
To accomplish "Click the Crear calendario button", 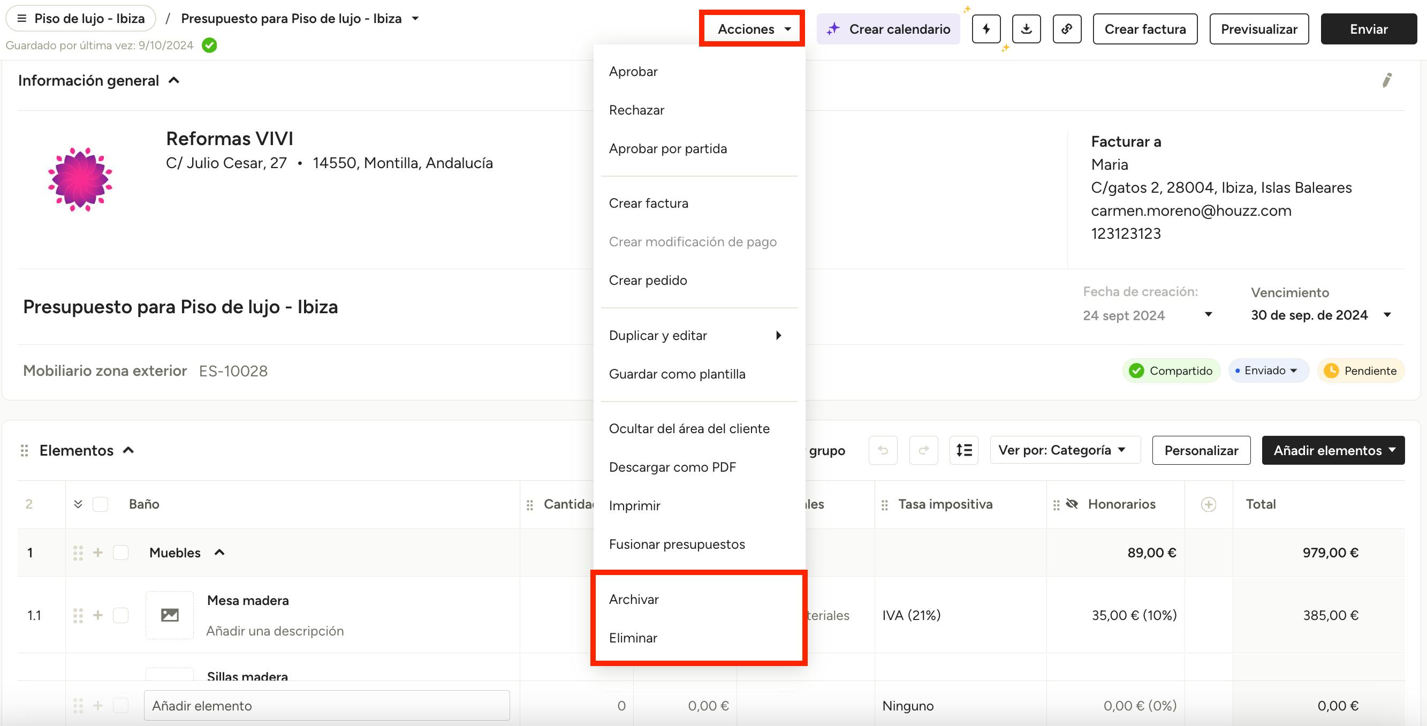I will [888, 29].
